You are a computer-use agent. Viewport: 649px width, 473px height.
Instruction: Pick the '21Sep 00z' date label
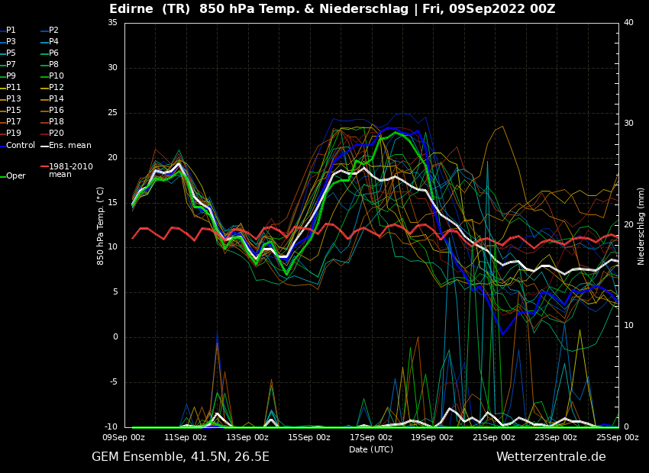(x=494, y=437)
